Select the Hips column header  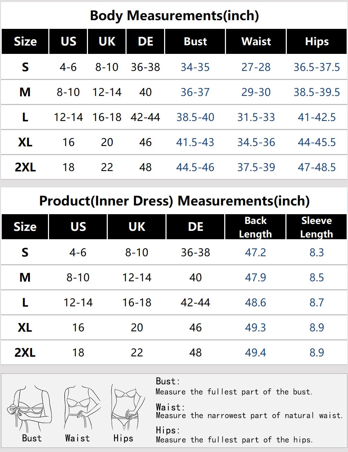[317, 41]
